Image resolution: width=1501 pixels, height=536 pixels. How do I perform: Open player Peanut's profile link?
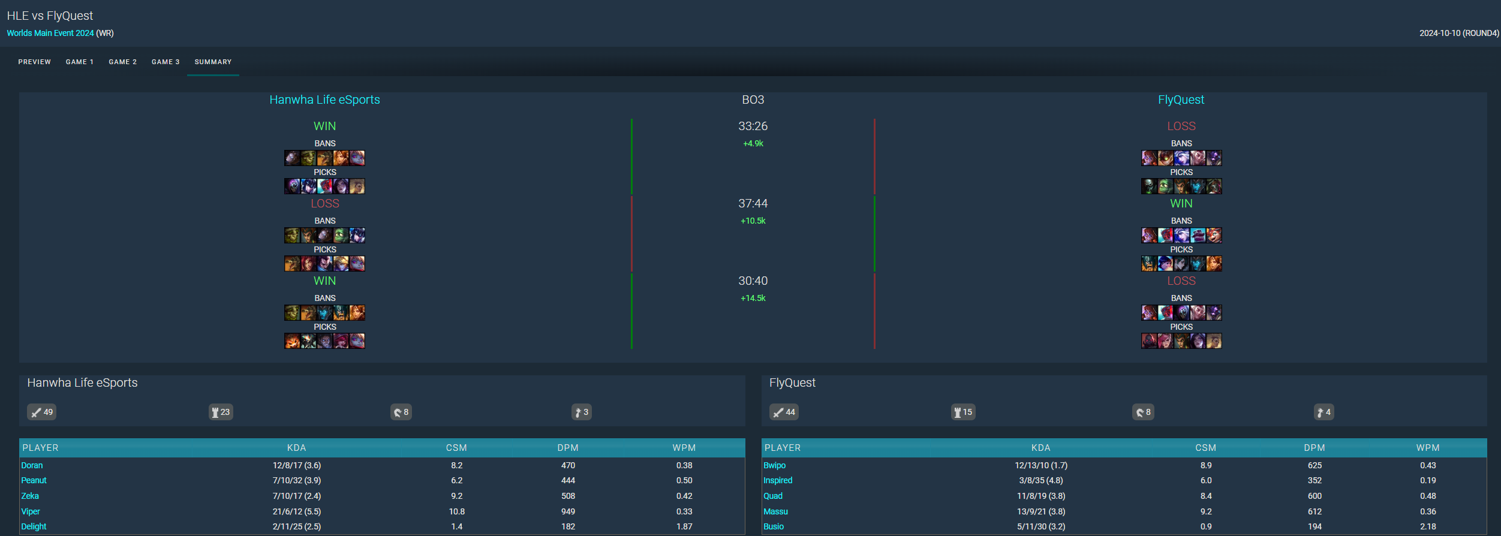(34, 480)
